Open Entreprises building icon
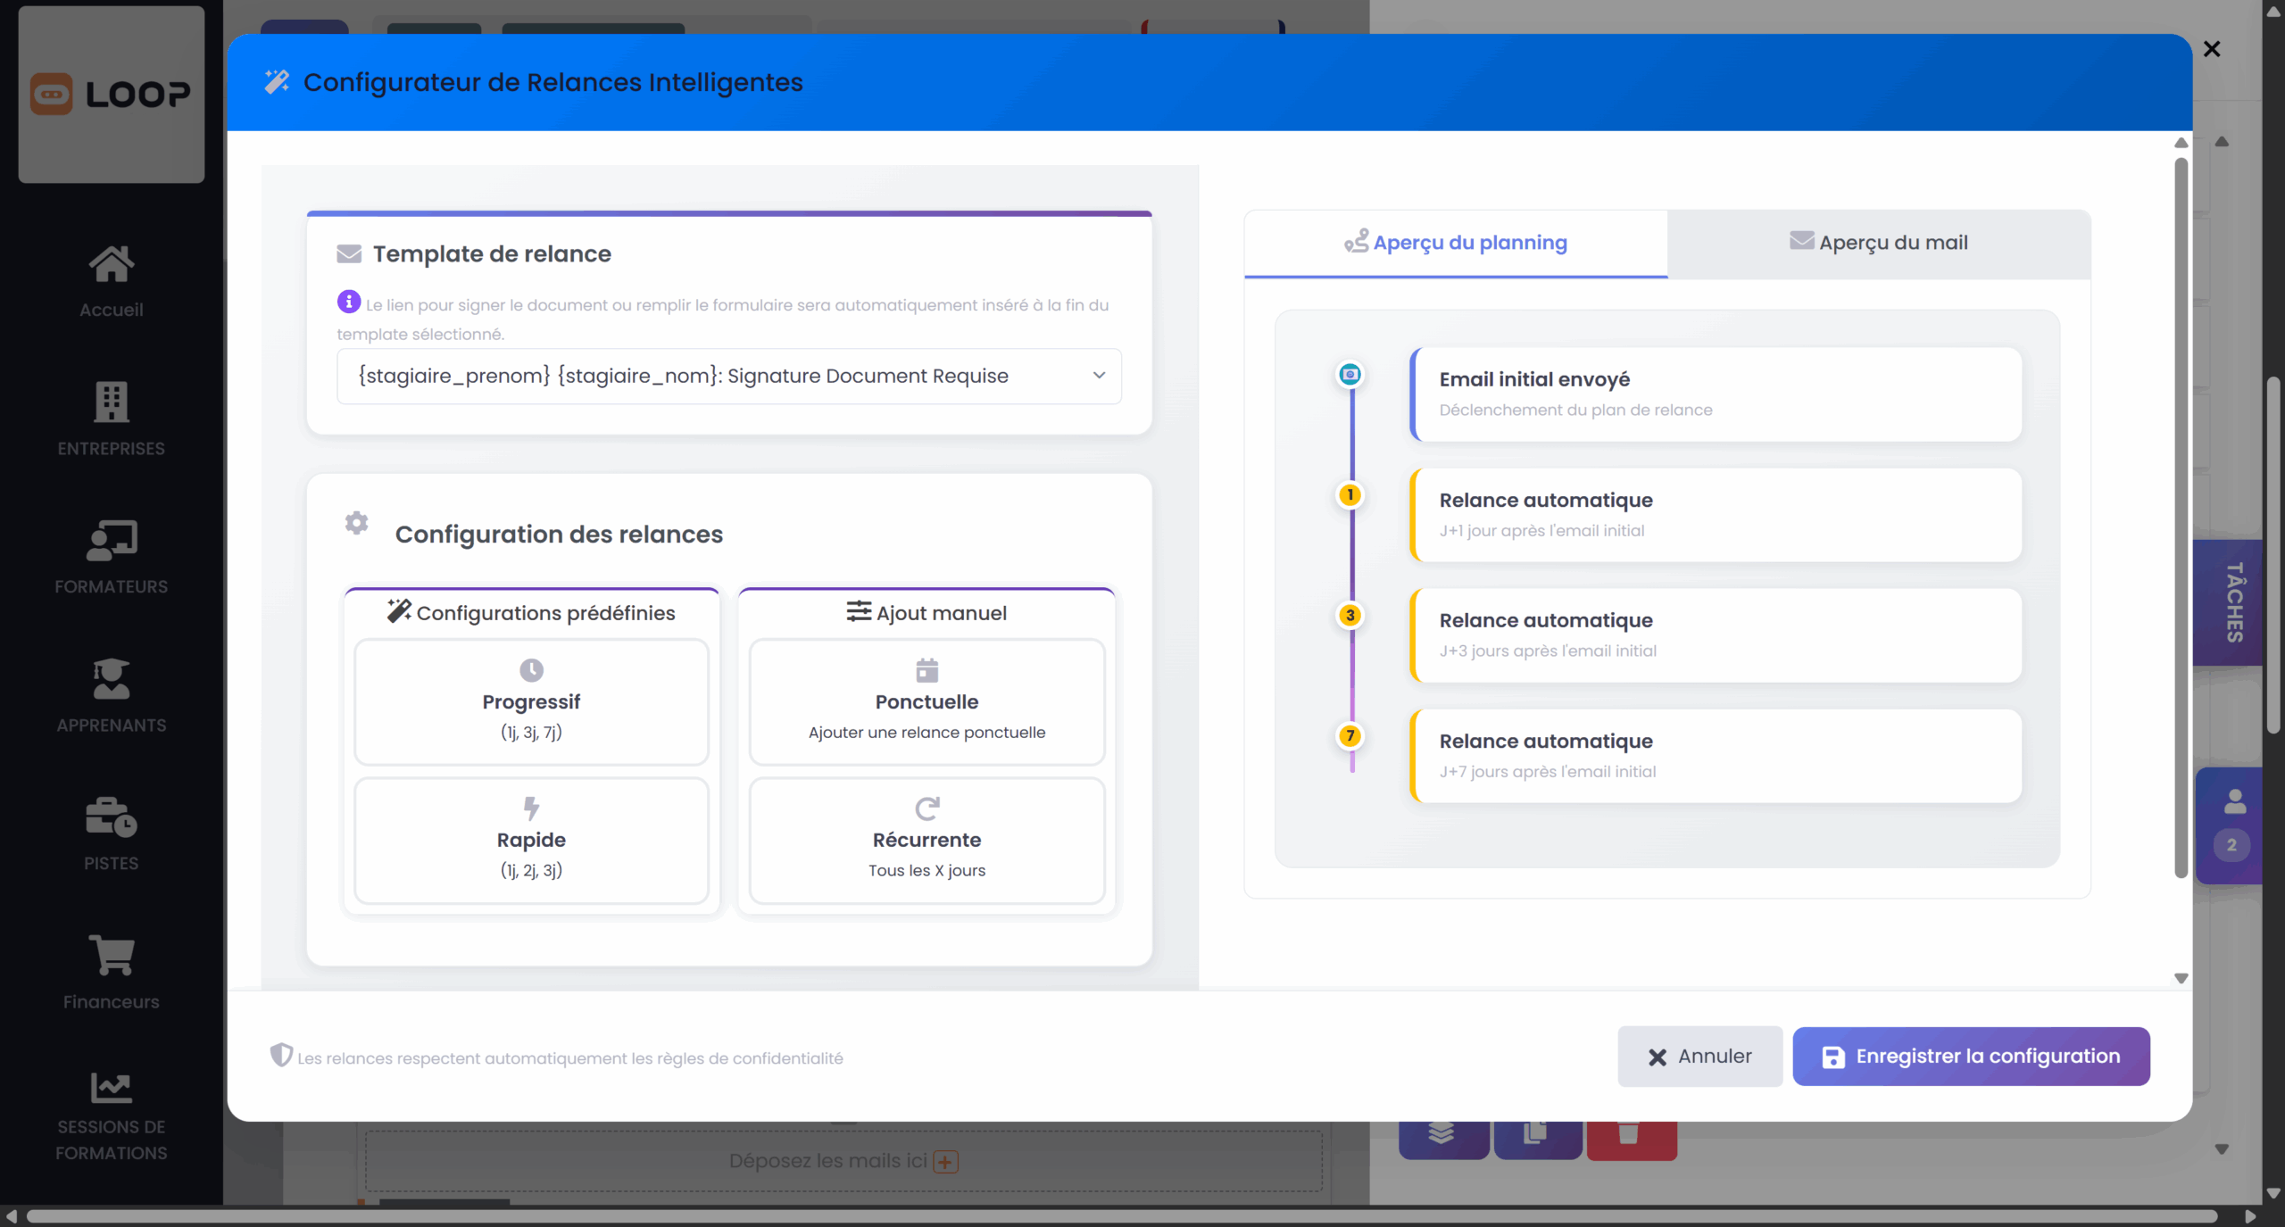The height and width of the screenshot is (1227, 2285). click(x=111, y=402)
